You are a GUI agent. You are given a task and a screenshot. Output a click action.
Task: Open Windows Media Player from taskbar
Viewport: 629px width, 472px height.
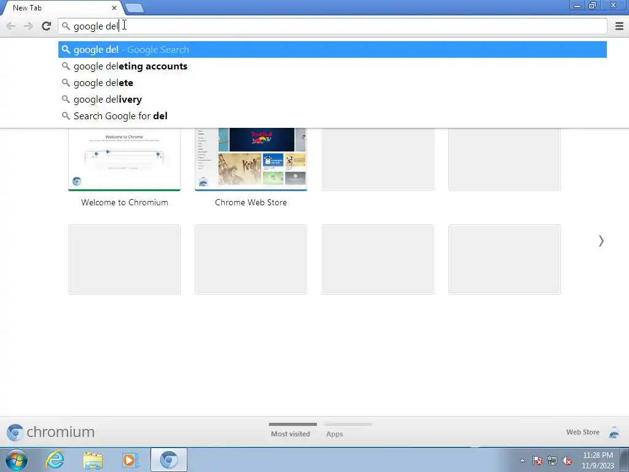(x=130, y=460)
